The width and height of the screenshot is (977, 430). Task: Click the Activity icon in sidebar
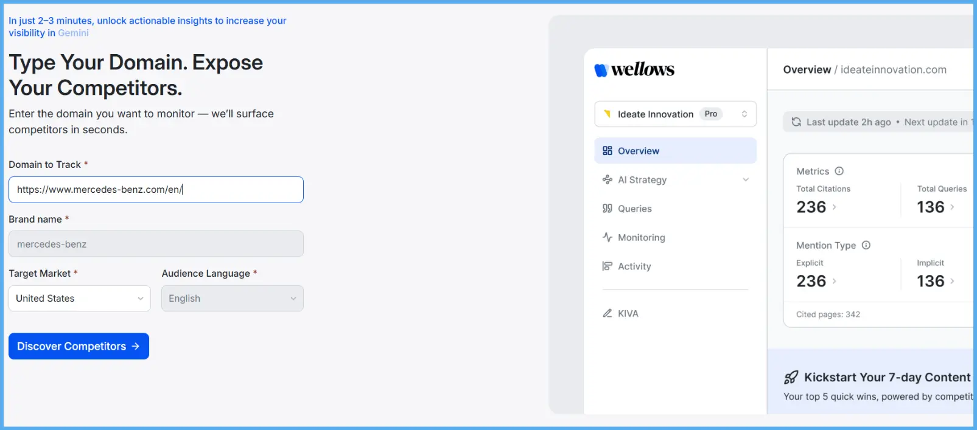click(x=608, y=266)
